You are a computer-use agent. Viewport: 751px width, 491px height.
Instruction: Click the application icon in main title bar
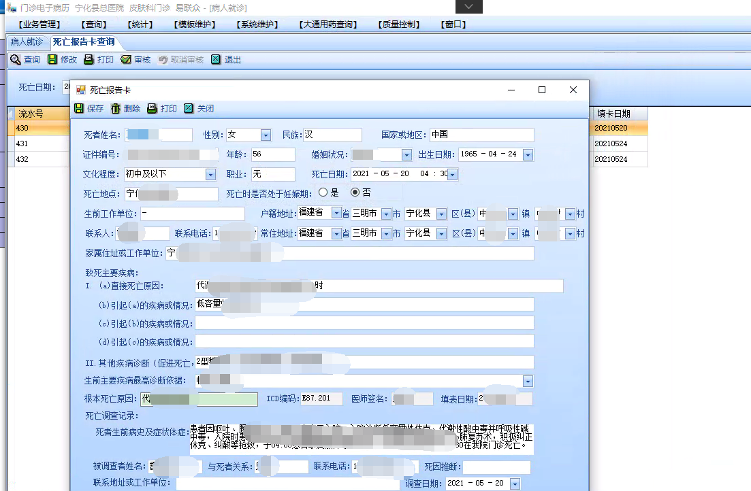(12, 7)
